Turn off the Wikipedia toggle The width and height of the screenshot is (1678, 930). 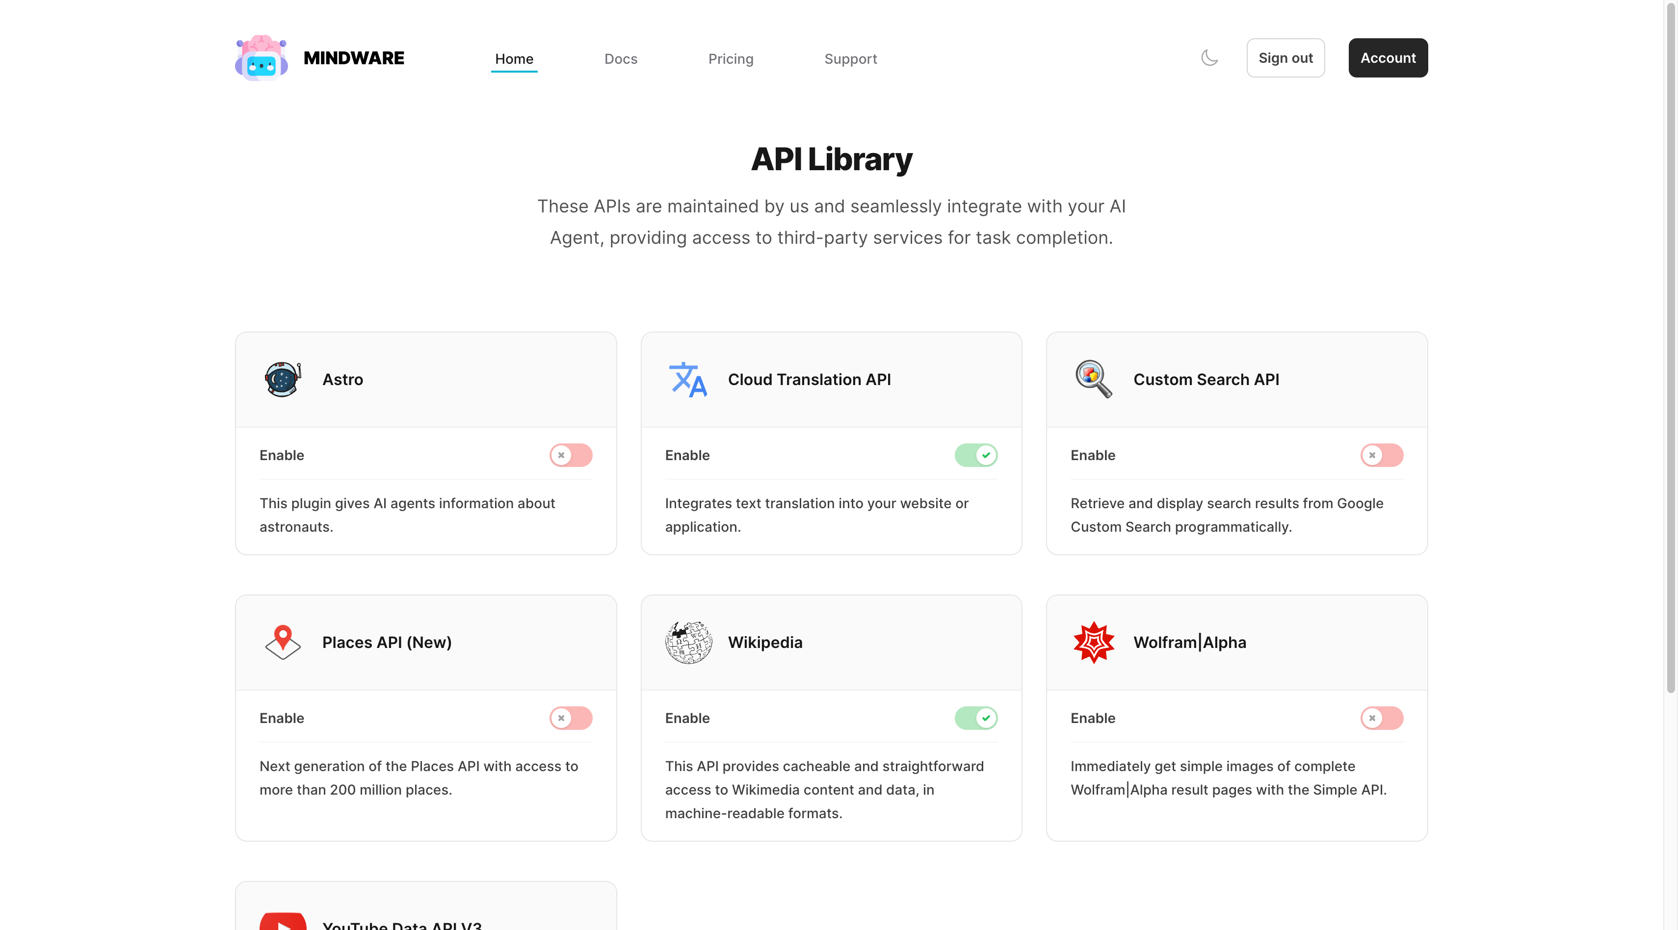(976, 718)
